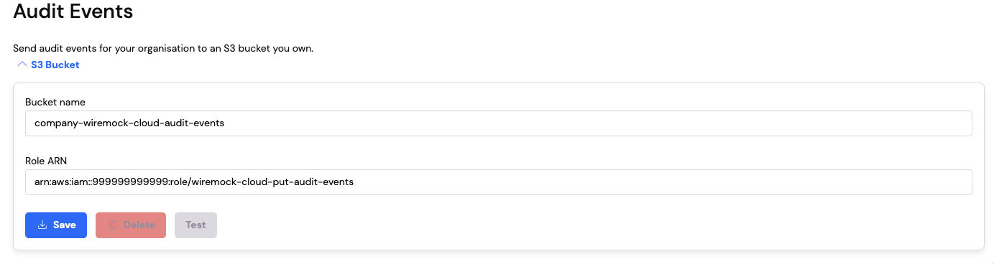
Task: Test the audit events connection
Action: point(195,225)
